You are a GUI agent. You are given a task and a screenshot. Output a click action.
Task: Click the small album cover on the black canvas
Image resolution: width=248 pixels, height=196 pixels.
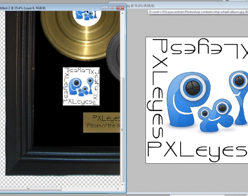click(x=81, y=86)
